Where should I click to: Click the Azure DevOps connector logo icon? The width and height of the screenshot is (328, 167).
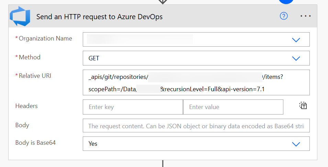point(20,16)
